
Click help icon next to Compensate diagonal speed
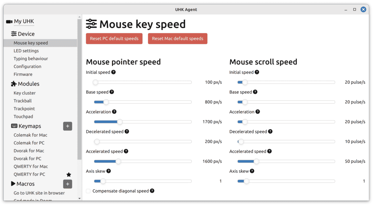click(152, 191)
